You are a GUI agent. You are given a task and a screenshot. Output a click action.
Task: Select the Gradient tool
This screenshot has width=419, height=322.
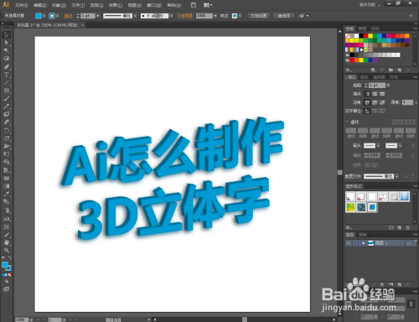pos(7,186)
